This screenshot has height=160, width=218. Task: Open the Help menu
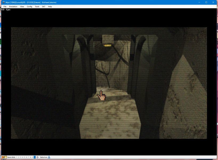(x=50, y=7)
